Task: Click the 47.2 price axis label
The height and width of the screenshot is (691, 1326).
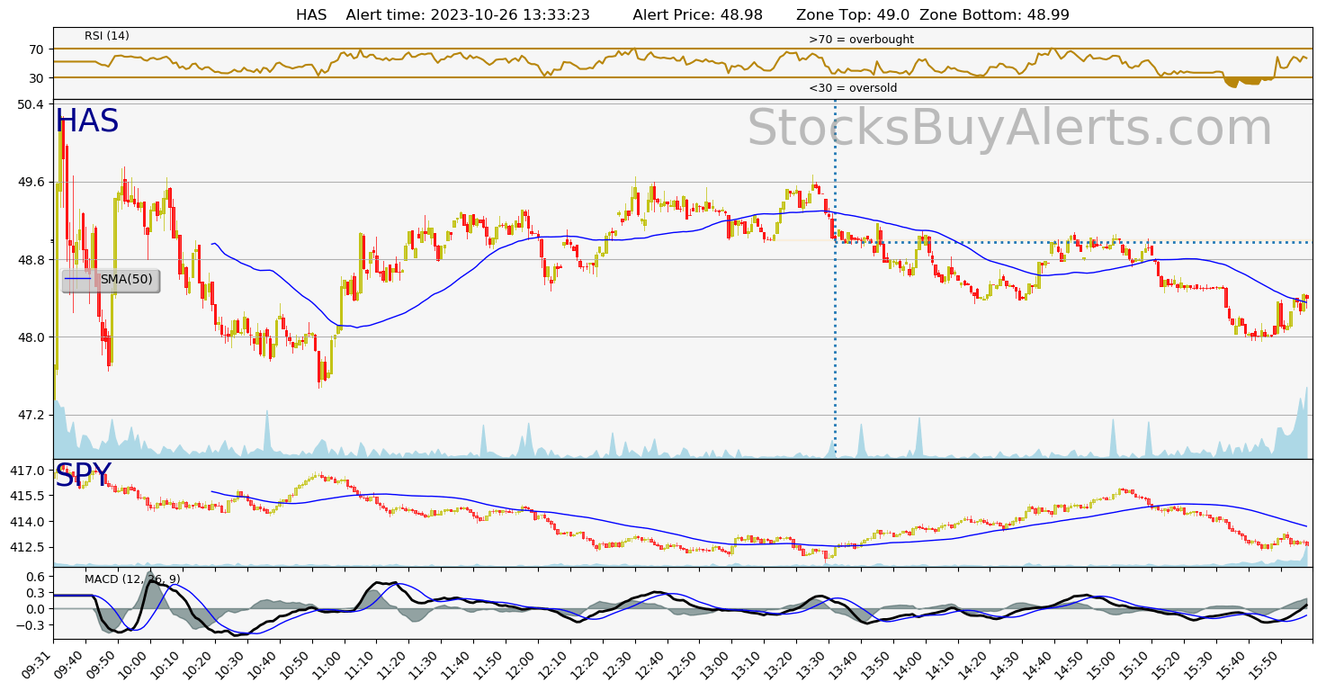Action: pos(30,415)
